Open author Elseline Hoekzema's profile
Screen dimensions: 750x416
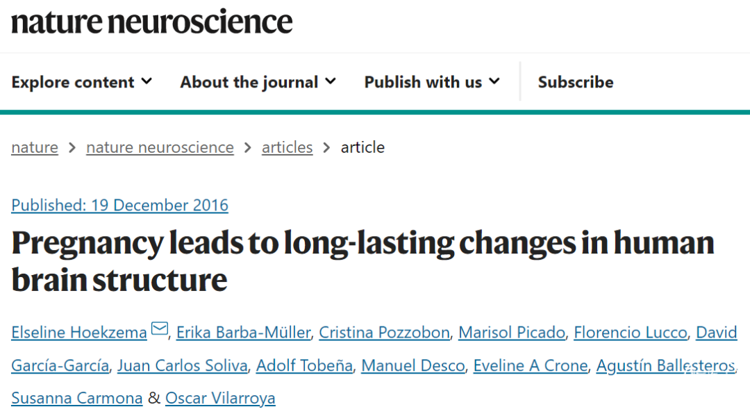79,333
